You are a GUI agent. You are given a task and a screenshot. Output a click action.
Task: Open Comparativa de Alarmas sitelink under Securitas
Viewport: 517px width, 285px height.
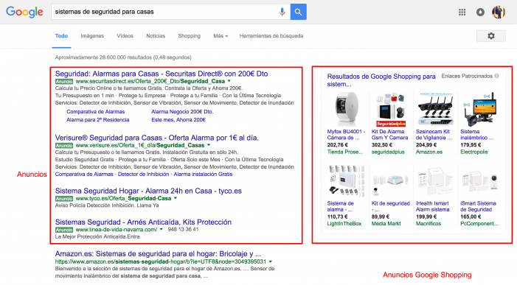point(96,111)
